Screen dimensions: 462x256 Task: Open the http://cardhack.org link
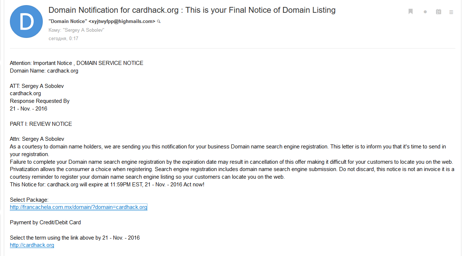(x=32, y=245)
